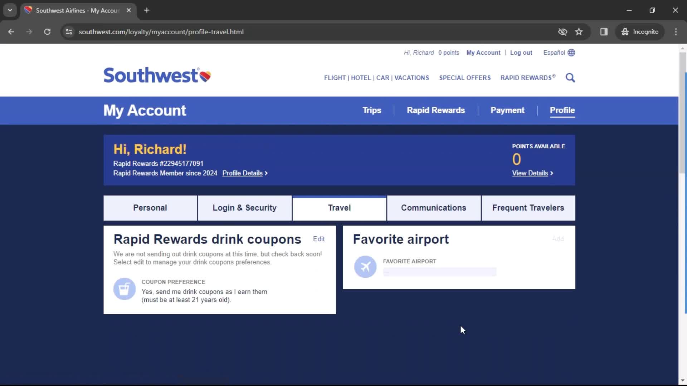Click the eye icon to hide payment info

(562, 31)
